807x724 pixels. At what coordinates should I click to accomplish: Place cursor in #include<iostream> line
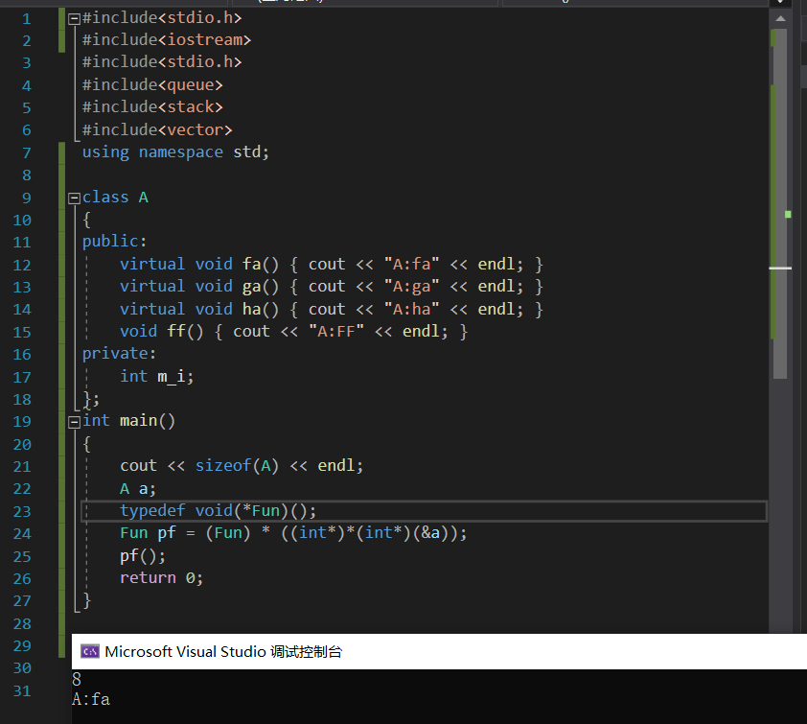click(x=166, y=39)
